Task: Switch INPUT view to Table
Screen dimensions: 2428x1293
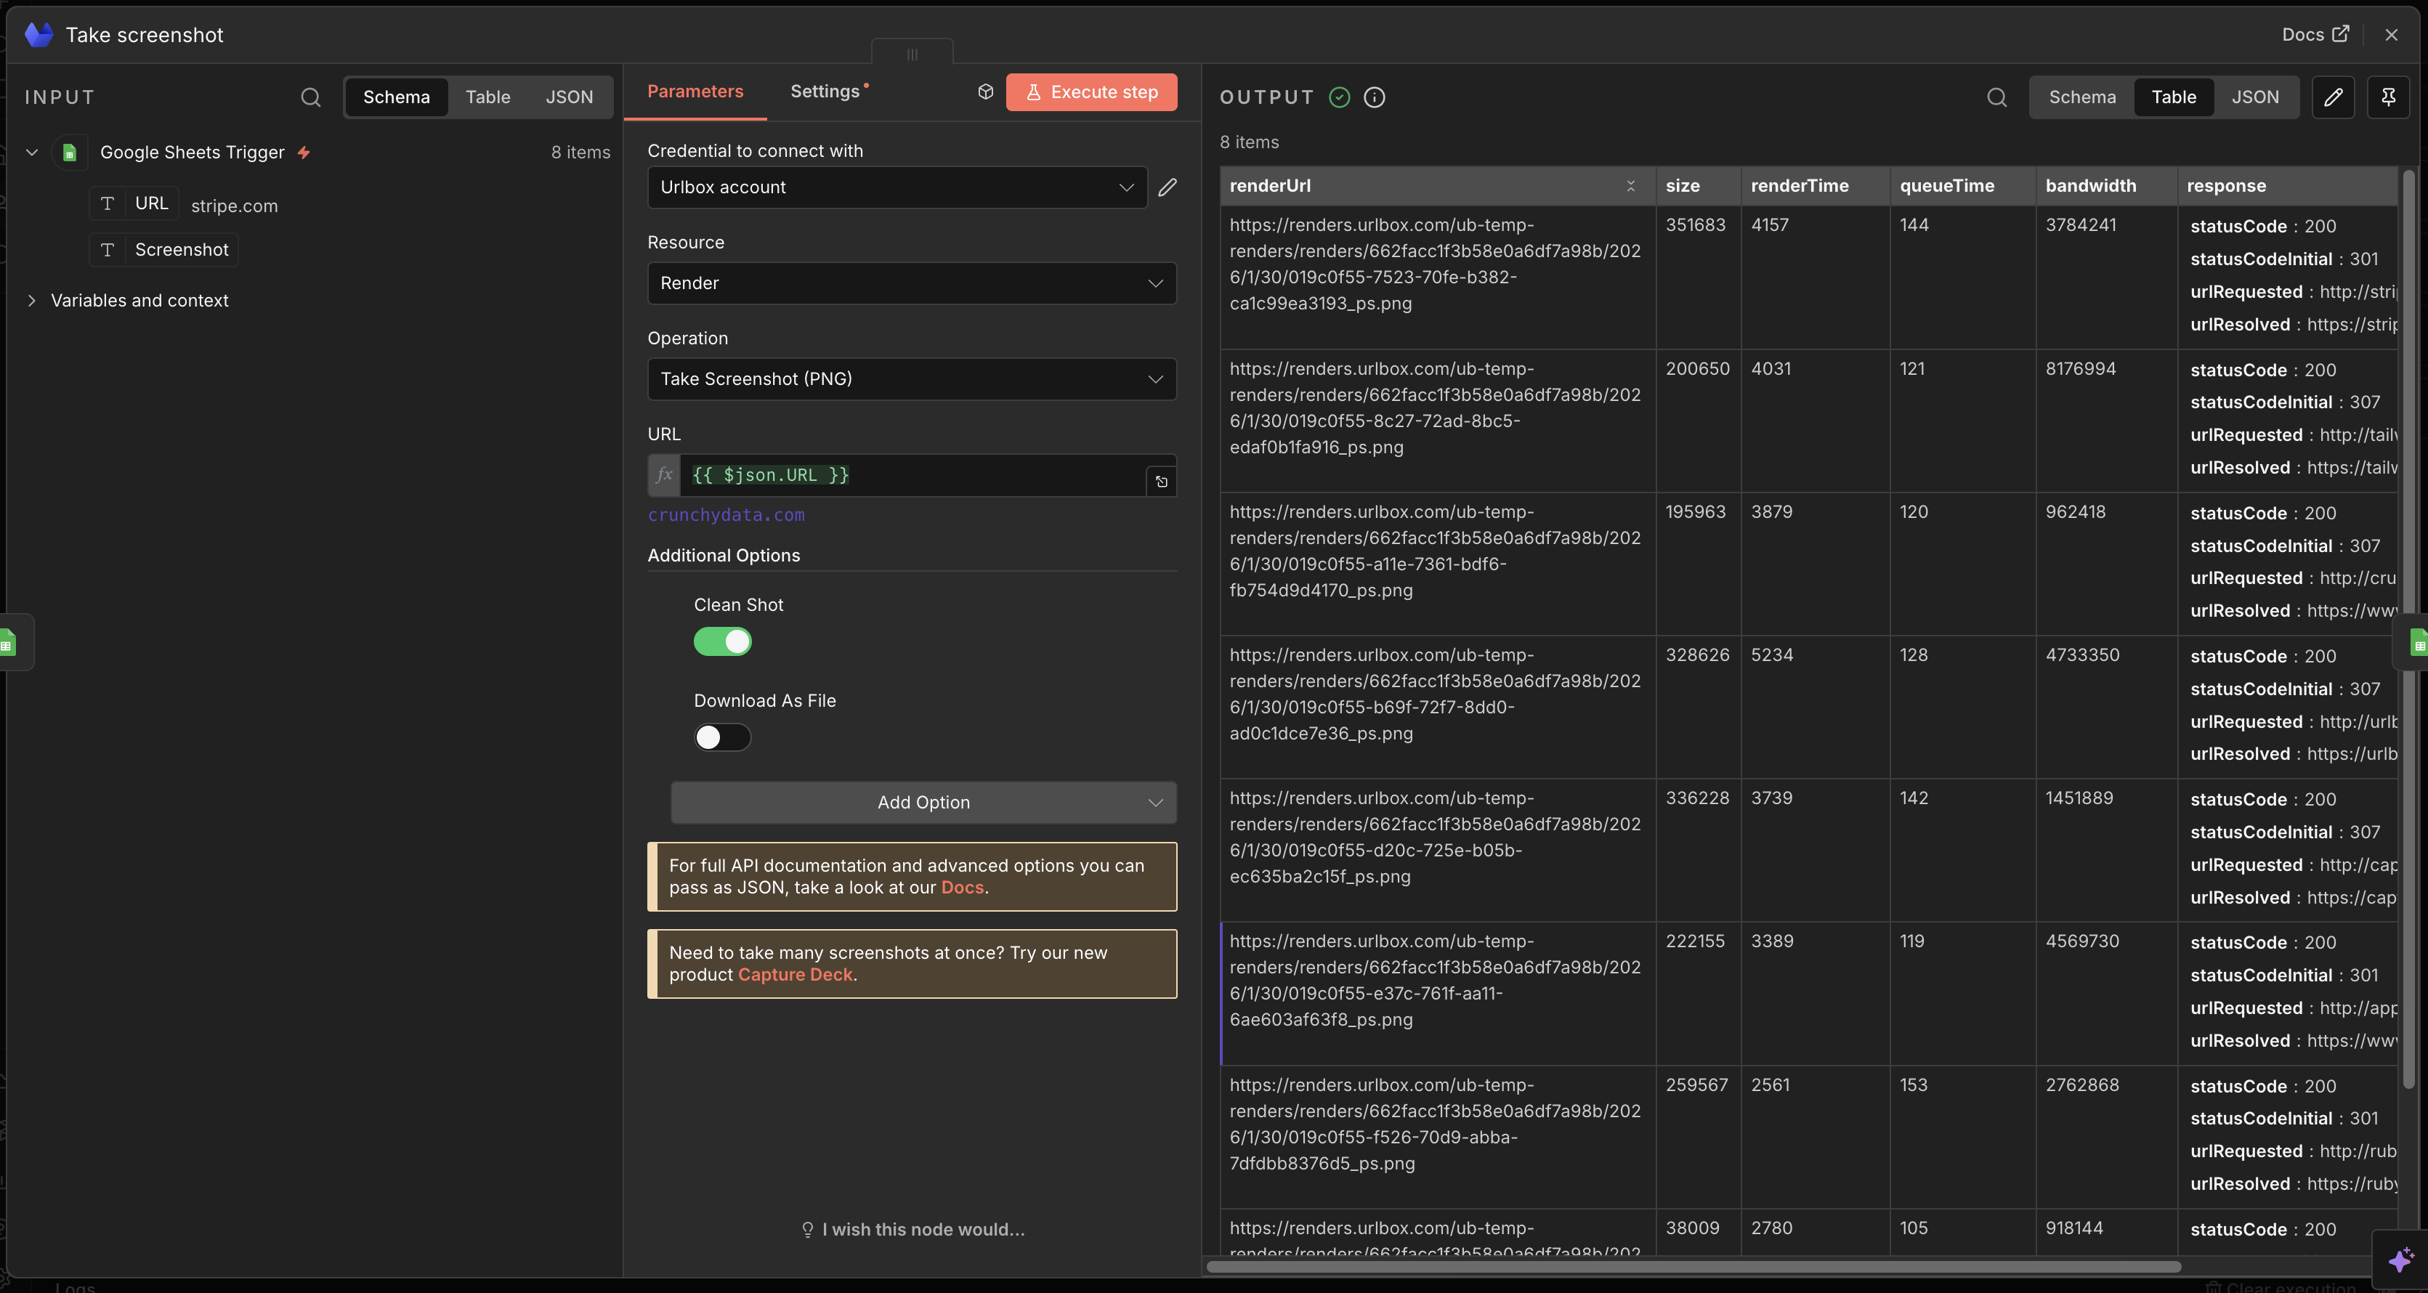Action: (x=488, y=96)
